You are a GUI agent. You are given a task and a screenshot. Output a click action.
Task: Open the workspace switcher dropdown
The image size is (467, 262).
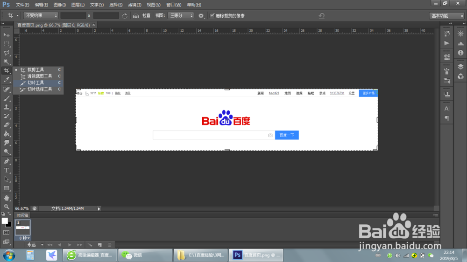[x=447, y=16]
